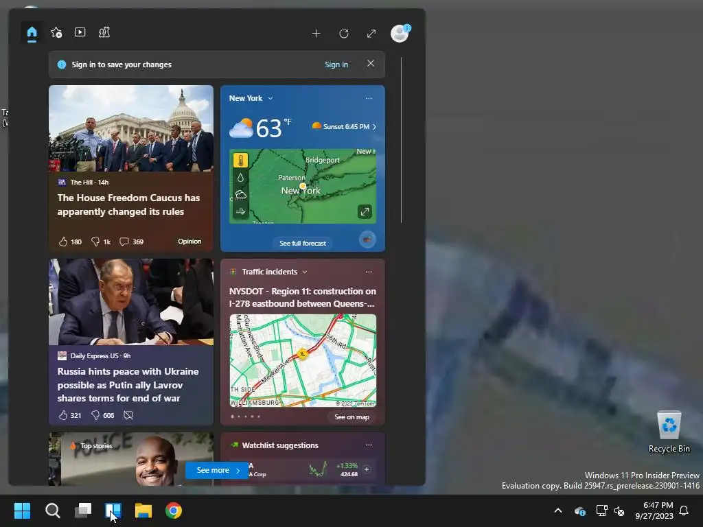Image resolution: width=703 pixels, height=527 pixels.
Task: Dislike the House Freedom Caucus story
Action: tap(101, 242)
